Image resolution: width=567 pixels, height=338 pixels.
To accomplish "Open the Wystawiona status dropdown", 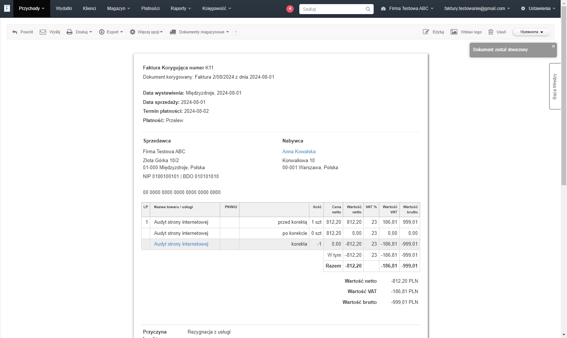I will click(531, 32).
